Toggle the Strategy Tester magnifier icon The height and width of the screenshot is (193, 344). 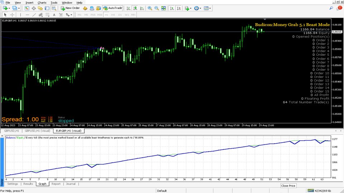(54, 8)
